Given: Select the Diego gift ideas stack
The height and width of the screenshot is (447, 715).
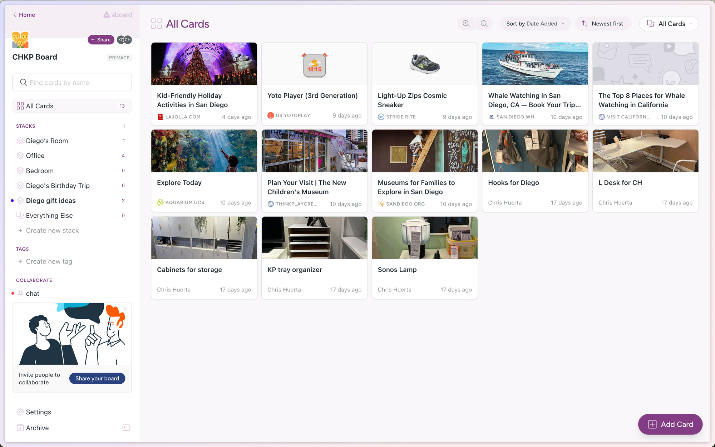Looking at the screenshot, I should 51,200.
